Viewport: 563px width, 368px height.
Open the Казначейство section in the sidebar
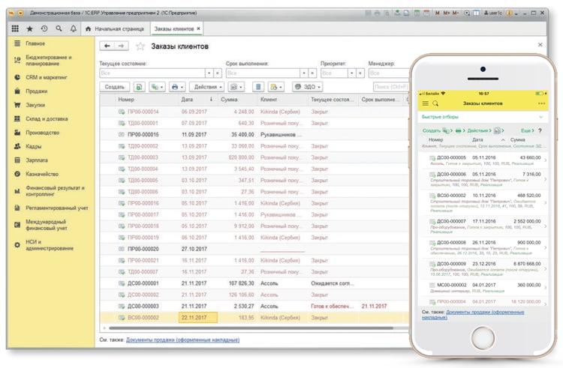[42, 174]
